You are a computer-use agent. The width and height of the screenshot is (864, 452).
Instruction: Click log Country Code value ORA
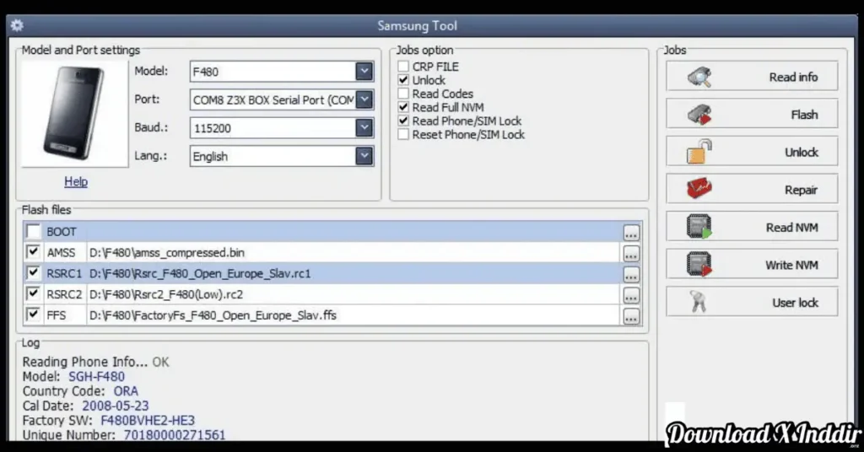coord(126,391)
